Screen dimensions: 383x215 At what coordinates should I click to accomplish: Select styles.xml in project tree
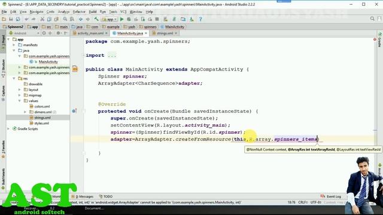point(41,123)
